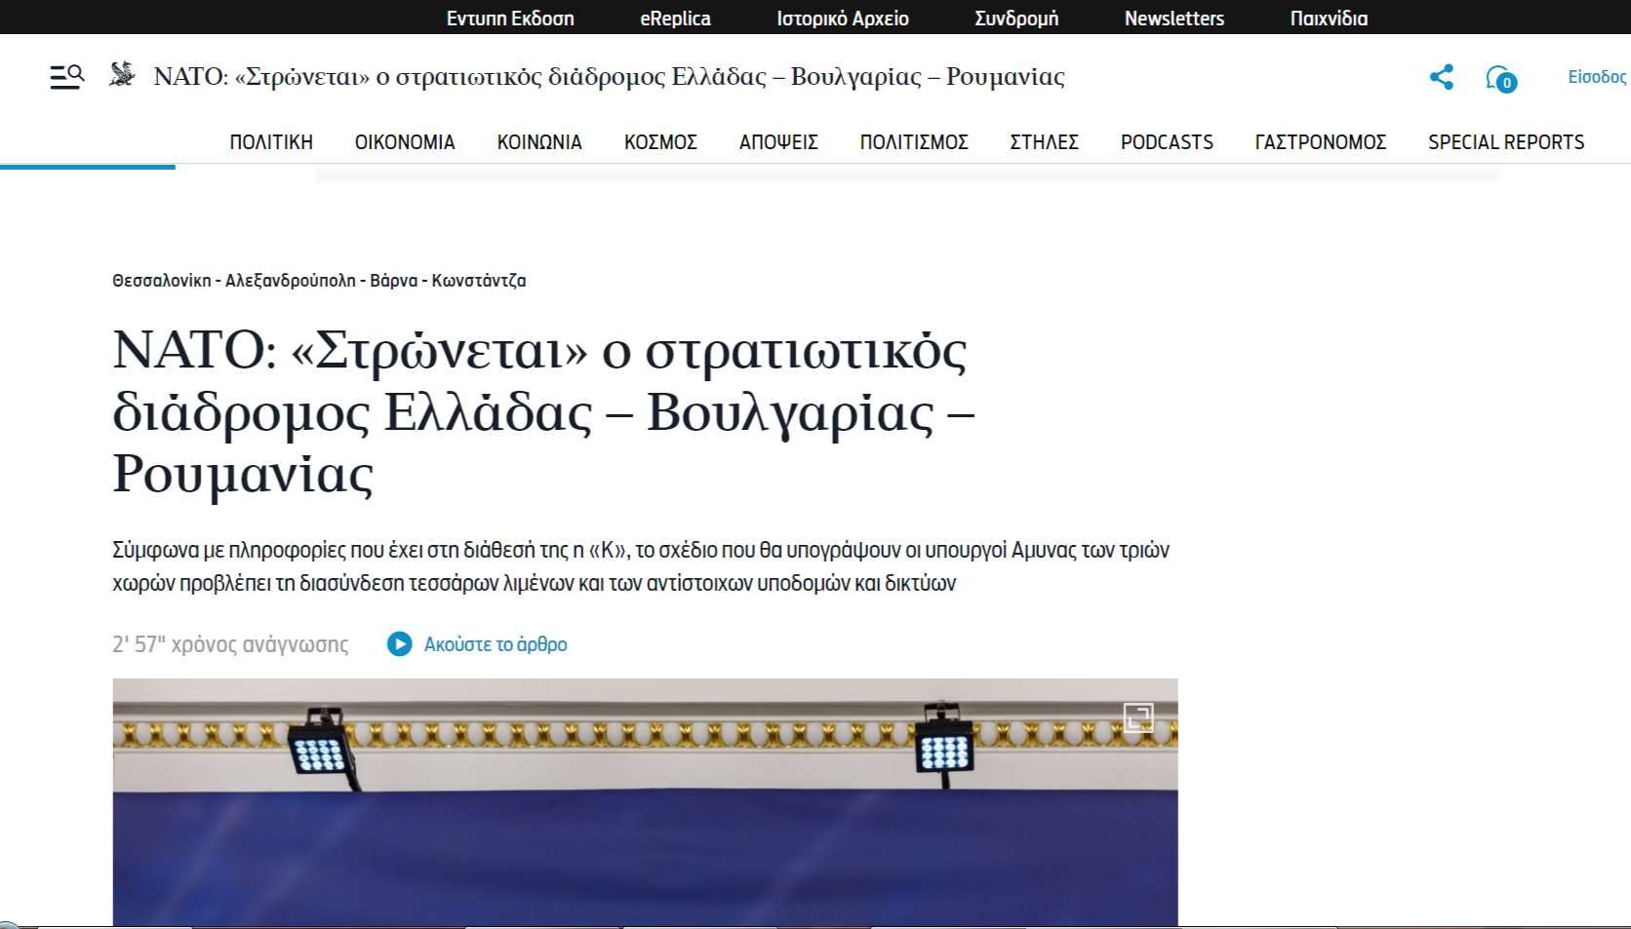Click the share icon
This screenshot has height=929, width=1631.
point(1441,77)
